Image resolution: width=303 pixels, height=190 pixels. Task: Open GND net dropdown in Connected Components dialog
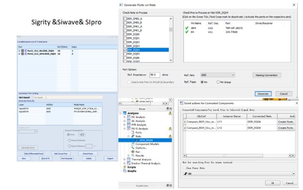click(x=239, y=174)
